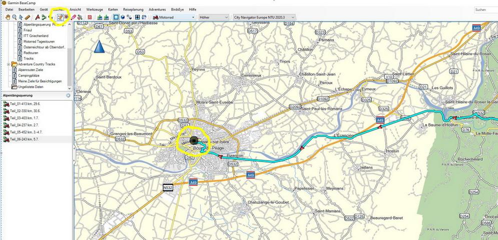Viewport: 498px width, 240px height.
Task: Click the north arrow compass on map
Action: pos(99,46)
